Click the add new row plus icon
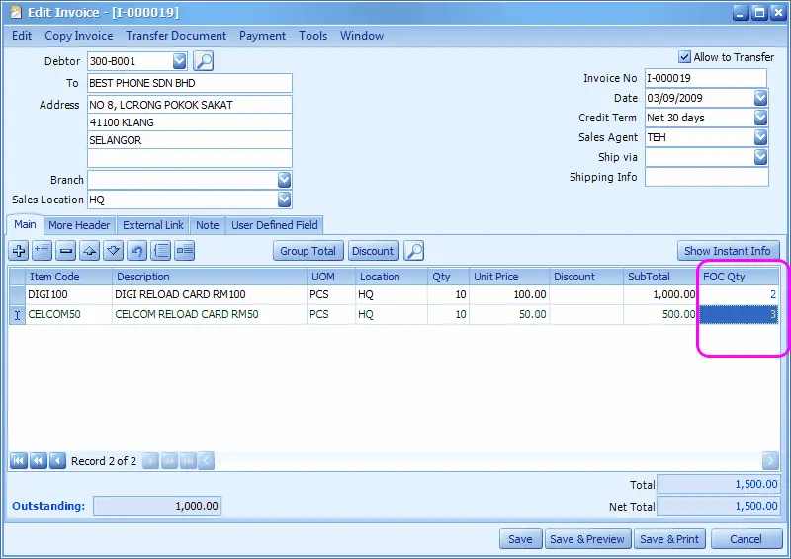Image resolution: width=791 pixels, height=559 pixels. click(19, 251)
